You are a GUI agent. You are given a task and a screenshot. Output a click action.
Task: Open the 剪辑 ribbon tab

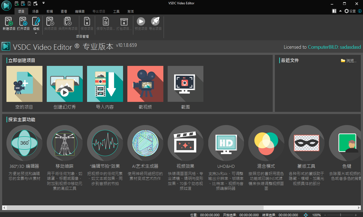coord(50,11)
